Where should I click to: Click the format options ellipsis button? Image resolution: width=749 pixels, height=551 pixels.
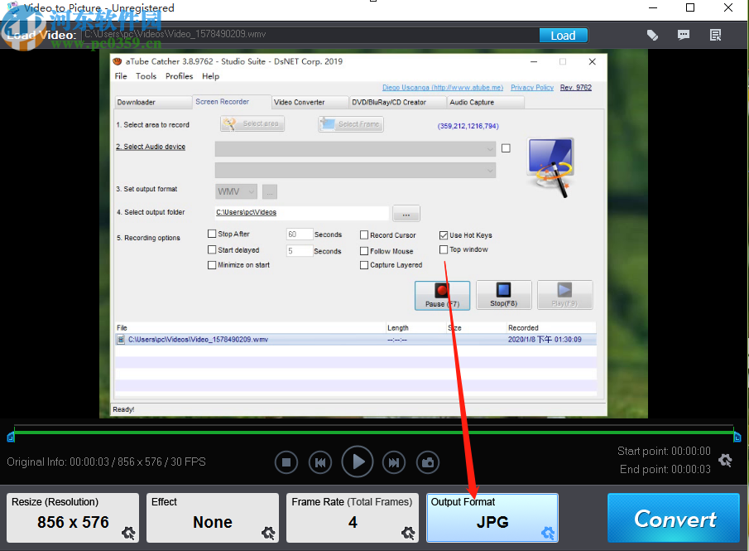(270, 191)
